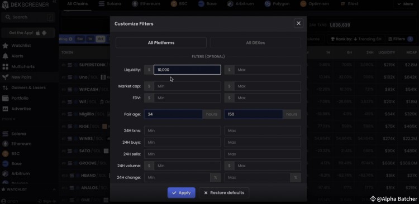This screenshot has width=419, height=204.
Task: Close the Customize Filters dialog
Action: [x=298, y=23]
